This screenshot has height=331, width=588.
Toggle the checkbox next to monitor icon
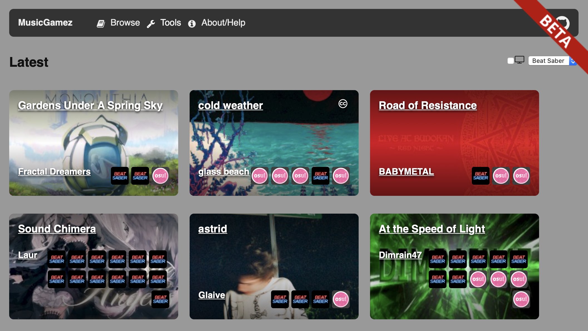(x=510, y=61)
